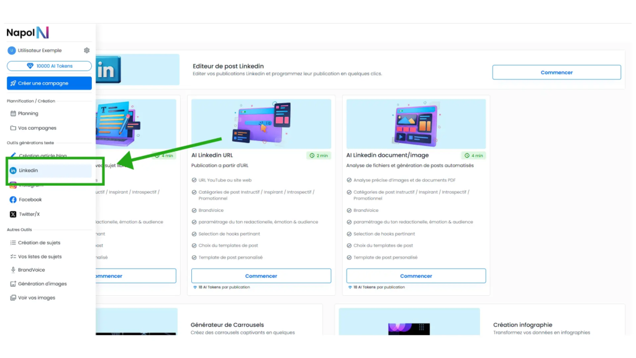Click "URL YouTube ou site web" feature line

click(x=225, y=180)
